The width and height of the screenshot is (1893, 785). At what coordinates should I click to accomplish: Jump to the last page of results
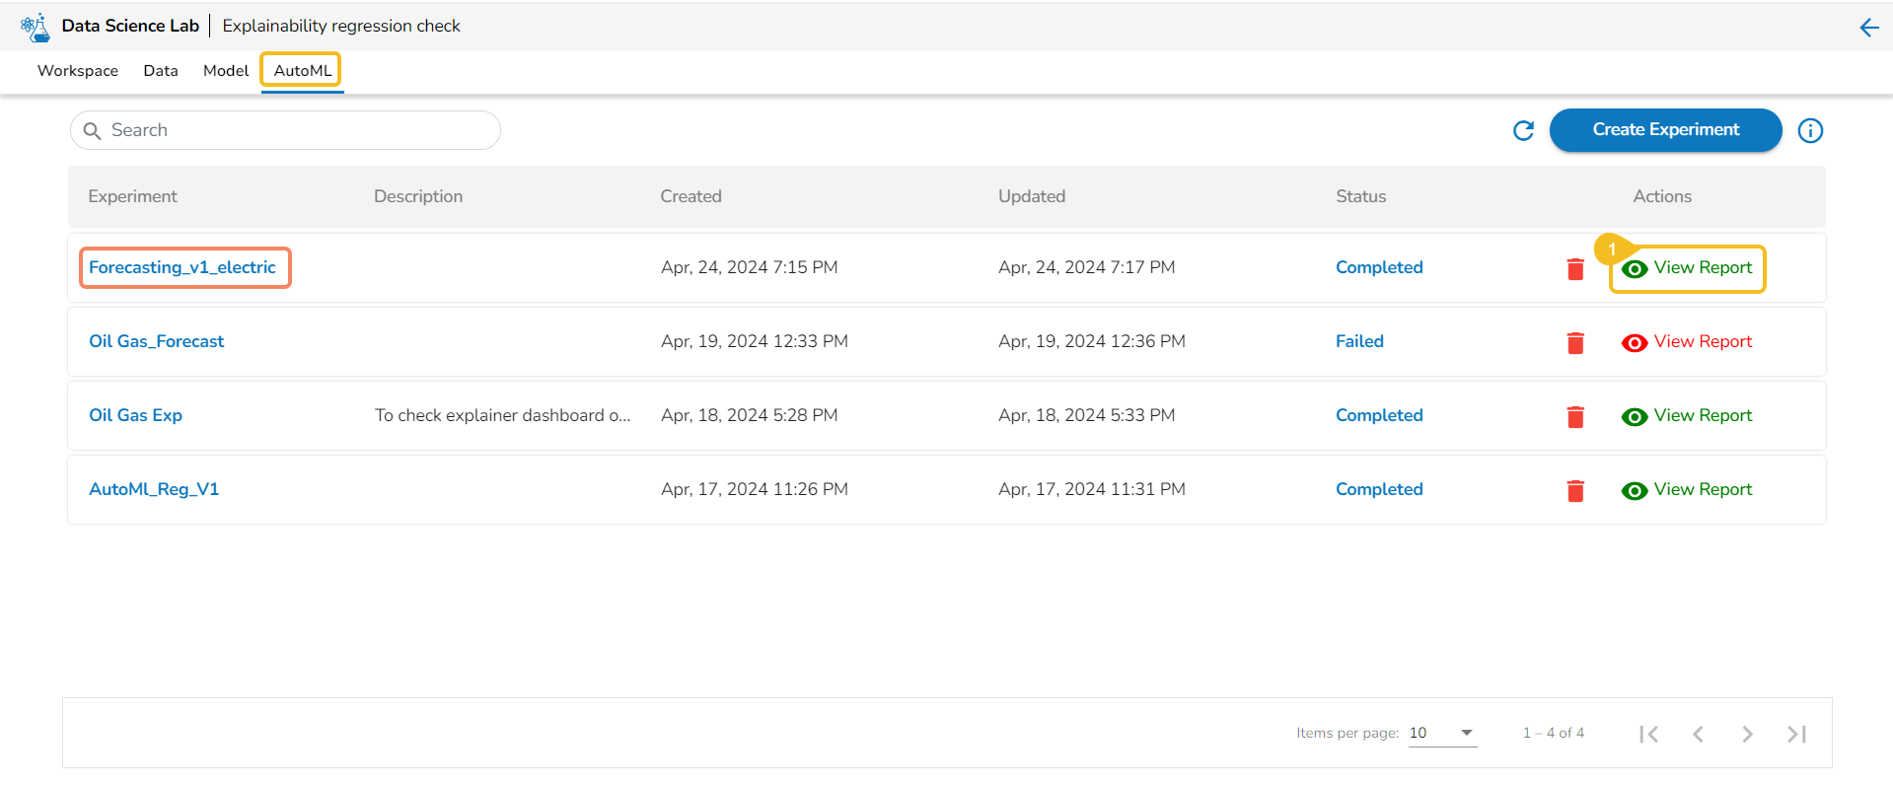coord(1796,734)
